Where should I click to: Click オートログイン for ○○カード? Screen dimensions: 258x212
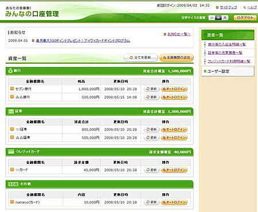174,170
